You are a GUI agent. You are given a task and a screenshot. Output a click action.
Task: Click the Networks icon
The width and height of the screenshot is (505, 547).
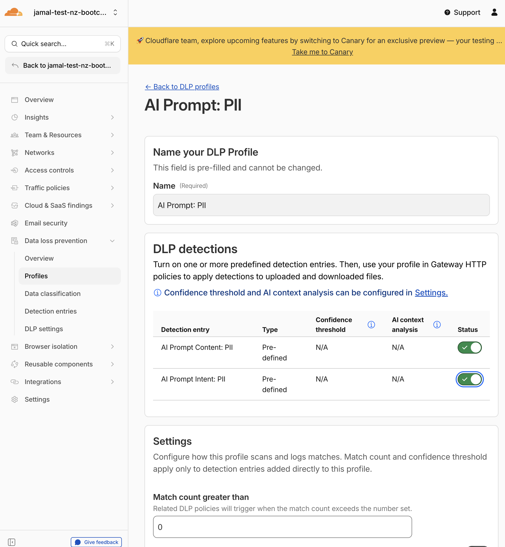(15, 153)
